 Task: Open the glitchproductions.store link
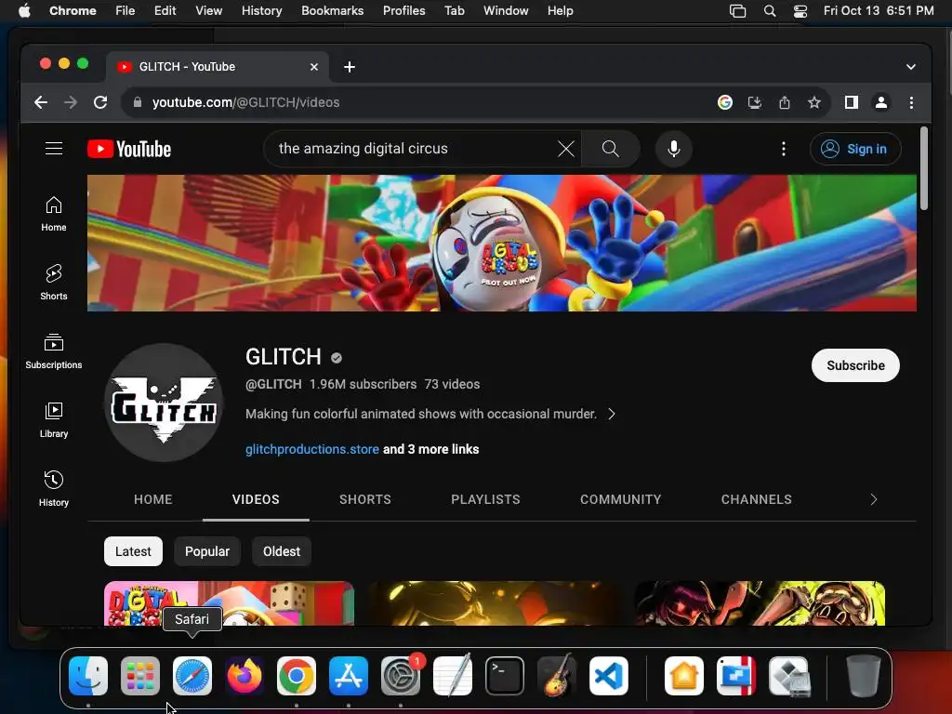tap(312, 449)
